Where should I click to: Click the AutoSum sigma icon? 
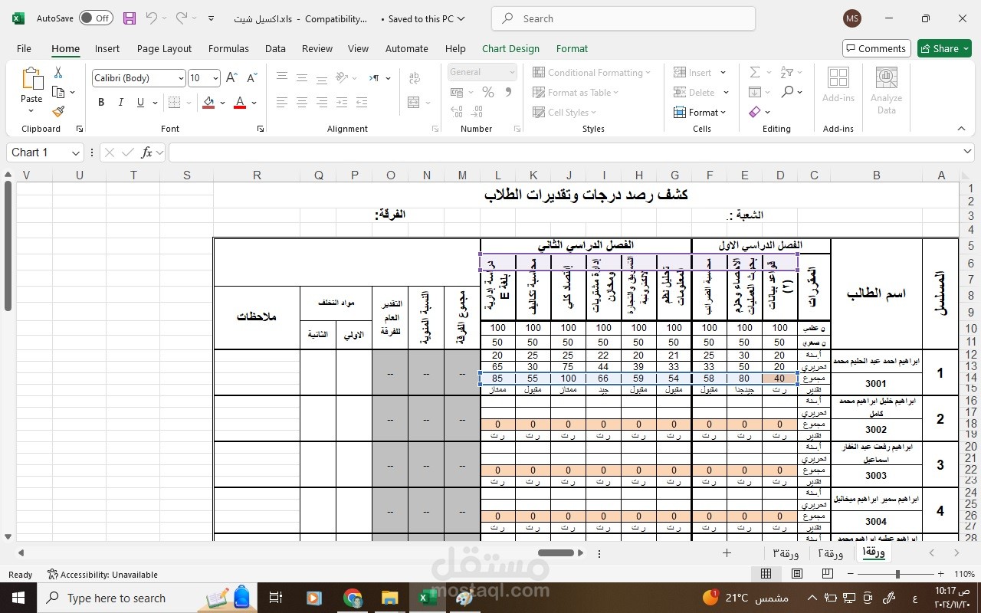click(x=755, y=72)
